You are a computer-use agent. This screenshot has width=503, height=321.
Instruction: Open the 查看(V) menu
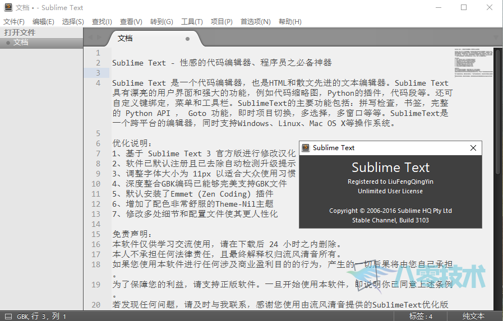click(131, 22)
